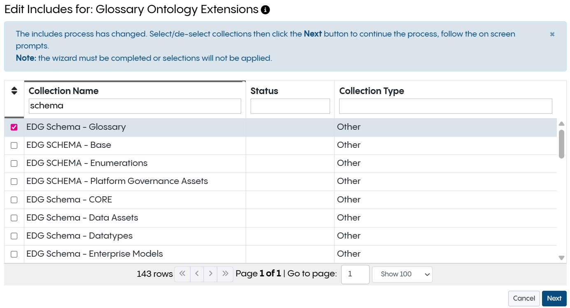
Task: Jump to first page using double-left chevron
Action: point(182,274)
